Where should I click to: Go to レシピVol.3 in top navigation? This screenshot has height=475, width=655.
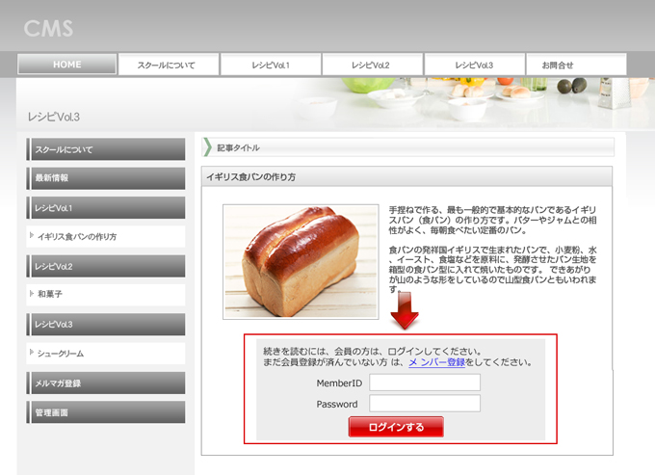474,65
